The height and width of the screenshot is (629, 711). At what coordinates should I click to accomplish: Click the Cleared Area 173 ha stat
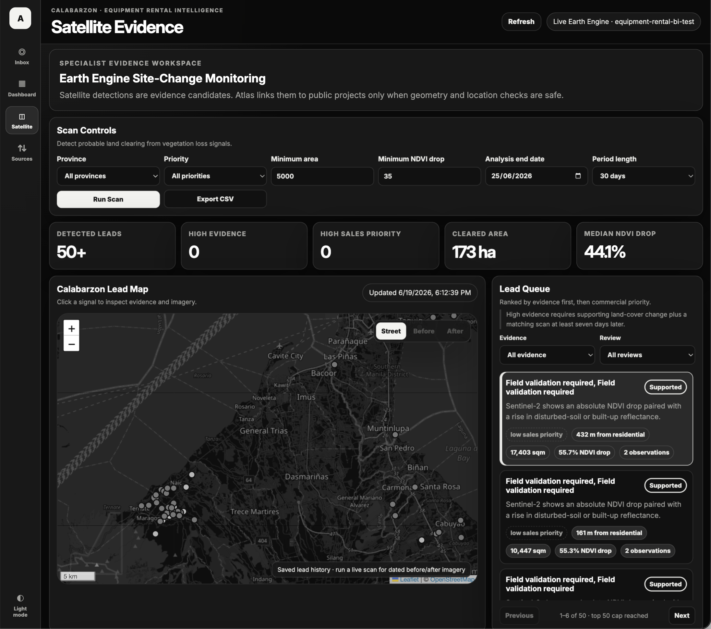pyautogui.click(x=508, y=246)
